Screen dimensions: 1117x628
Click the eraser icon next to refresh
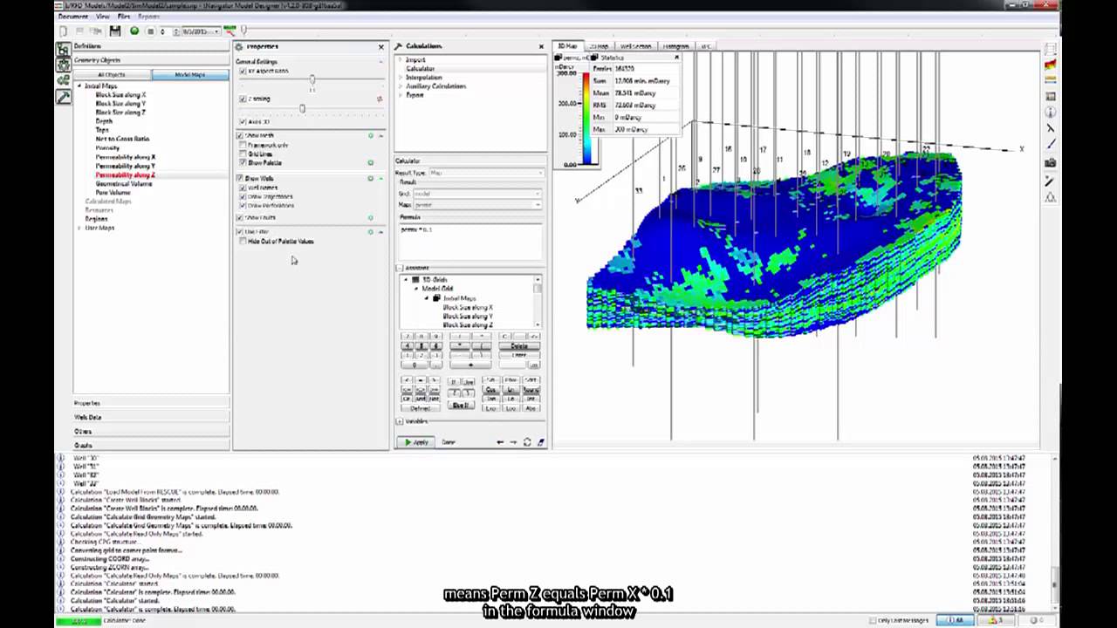[x=540, y=442]
